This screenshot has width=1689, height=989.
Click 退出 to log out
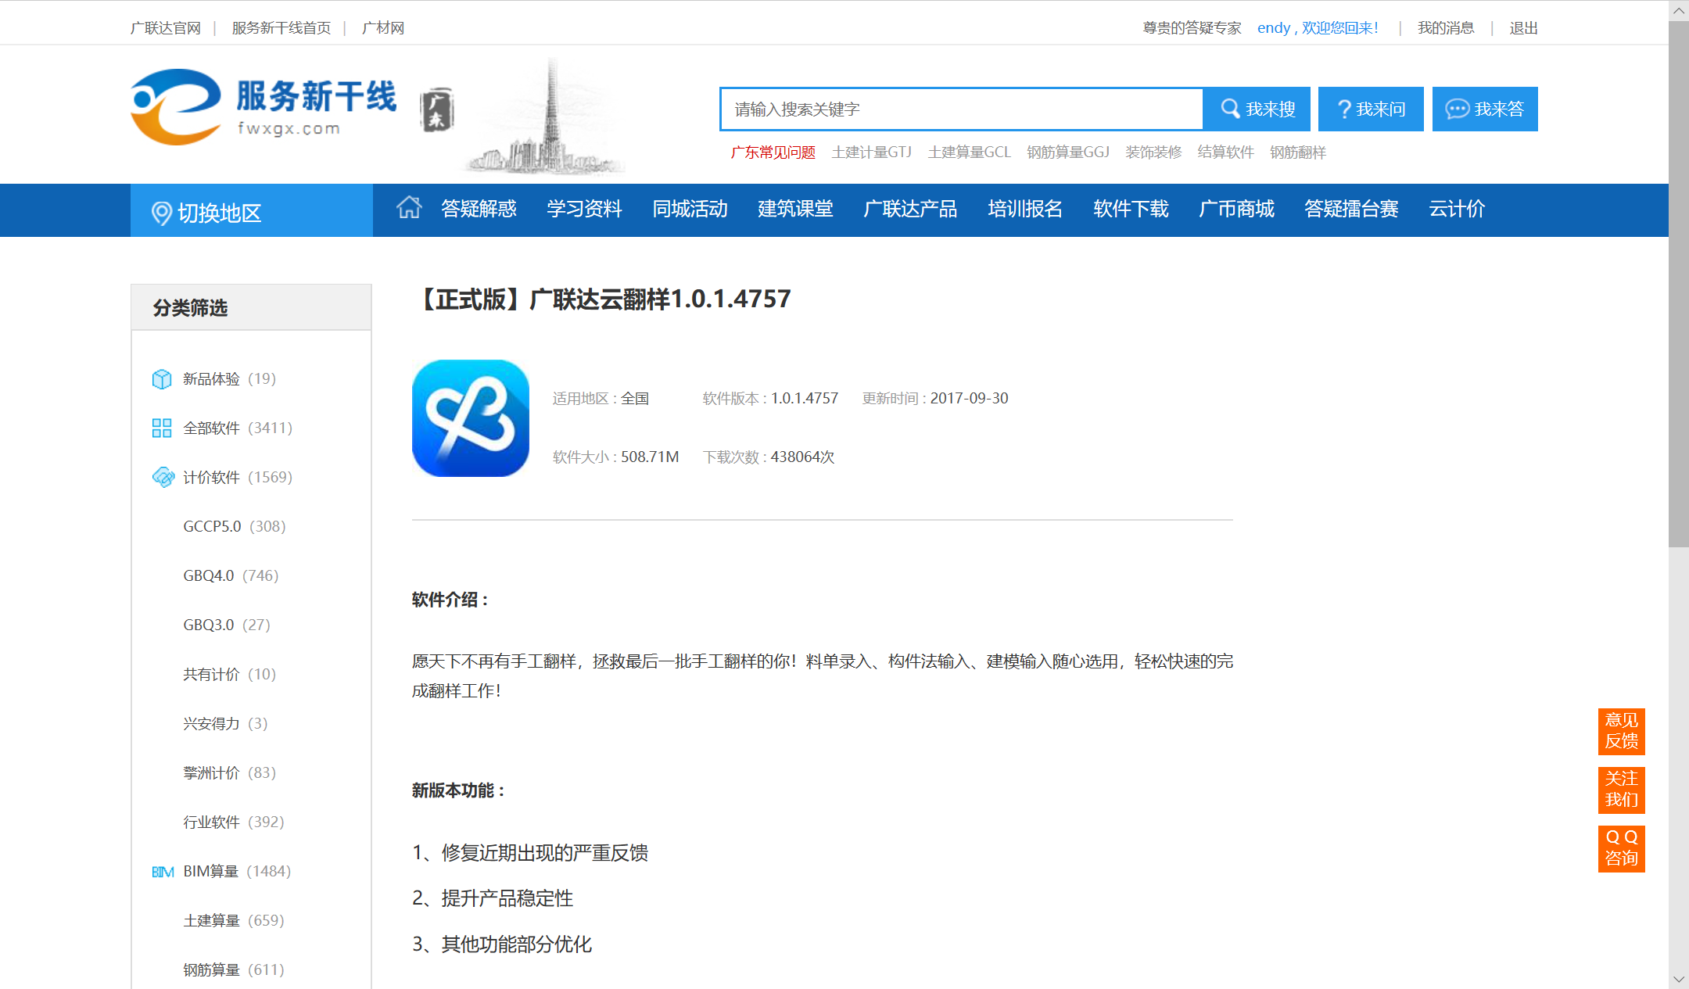pos(1523,28)
